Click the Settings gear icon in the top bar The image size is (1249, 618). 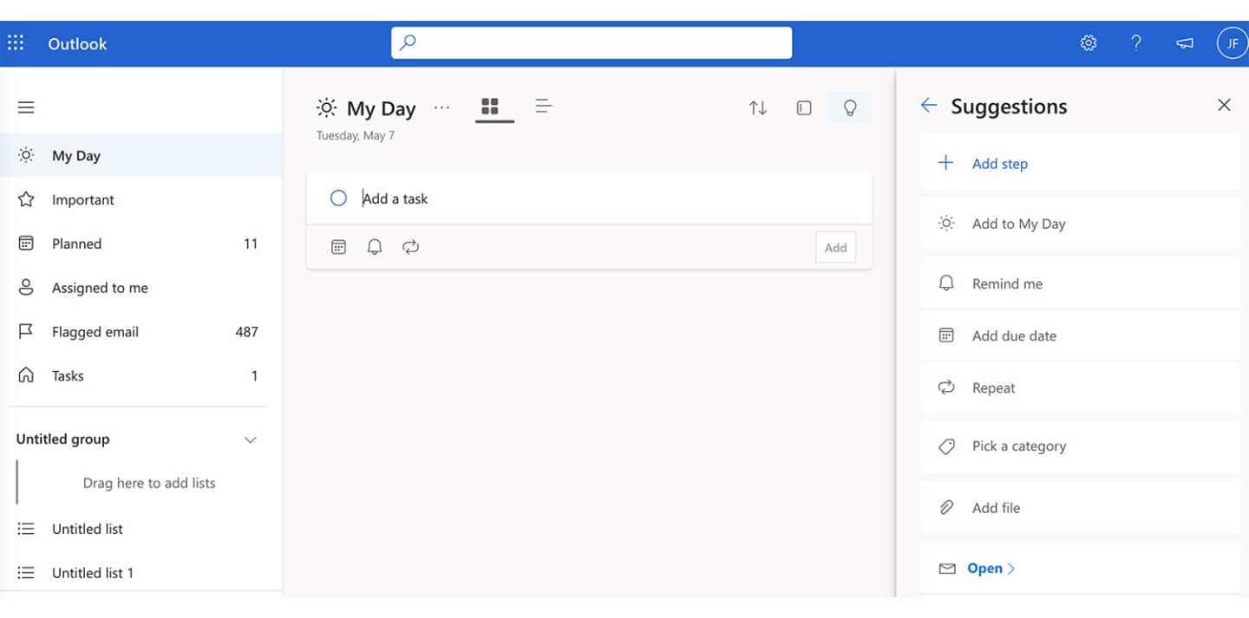tap(1088, 42)
